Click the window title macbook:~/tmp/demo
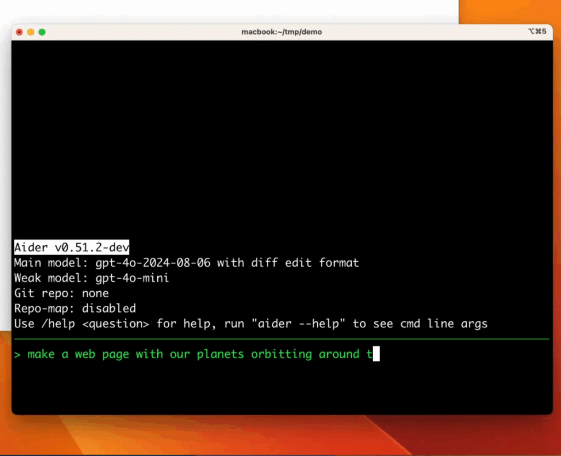Viewport: 561px width, 456px height. [282, 32]
